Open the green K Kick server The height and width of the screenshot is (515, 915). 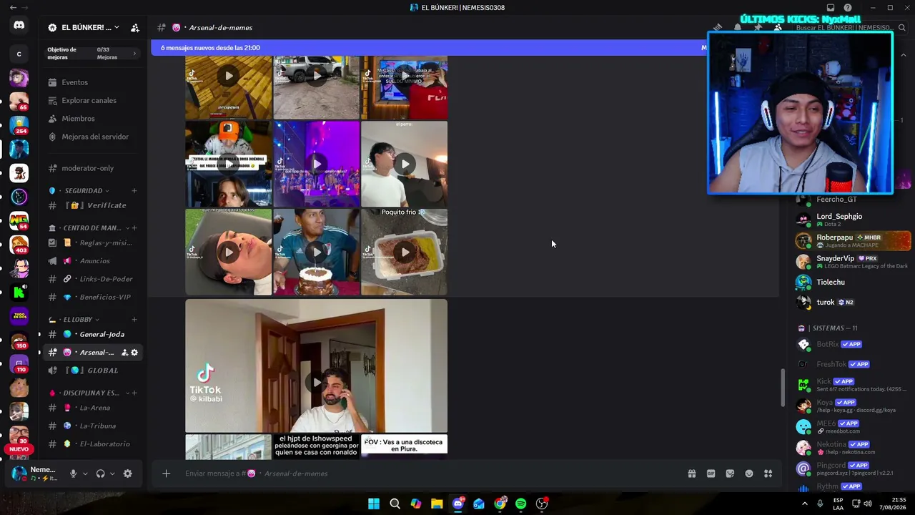(19, 292)
